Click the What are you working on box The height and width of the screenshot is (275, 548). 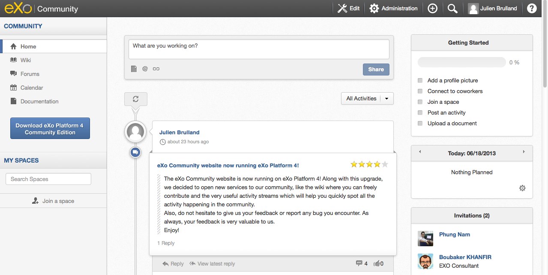pos(259,49)
